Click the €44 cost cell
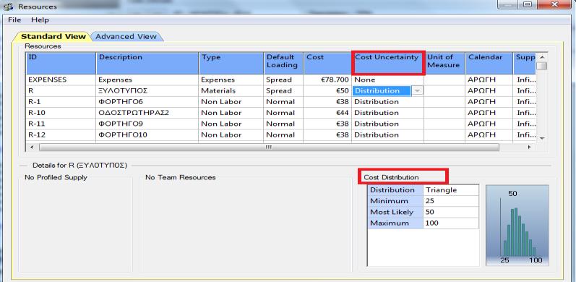 tap(327, 113)
